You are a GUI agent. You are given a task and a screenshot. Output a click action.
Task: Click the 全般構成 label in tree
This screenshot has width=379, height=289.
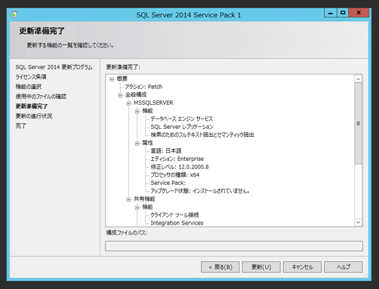click(x=136, y=95)
